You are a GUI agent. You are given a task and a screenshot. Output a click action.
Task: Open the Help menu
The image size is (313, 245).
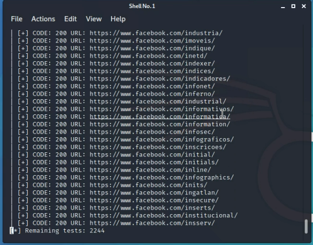point(118,19)
